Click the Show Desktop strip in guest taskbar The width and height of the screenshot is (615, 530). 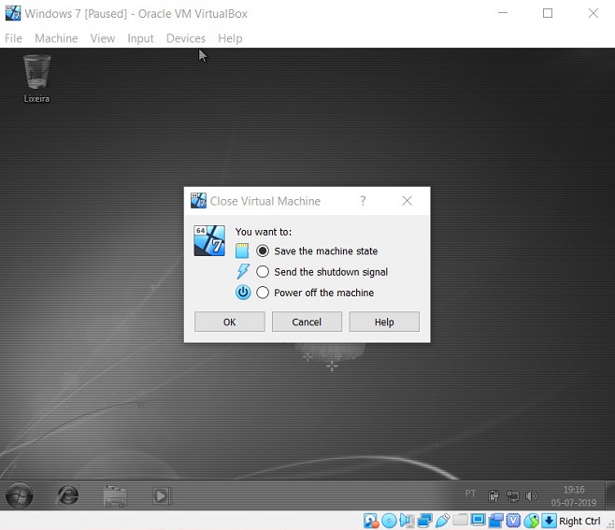[610, 495]
